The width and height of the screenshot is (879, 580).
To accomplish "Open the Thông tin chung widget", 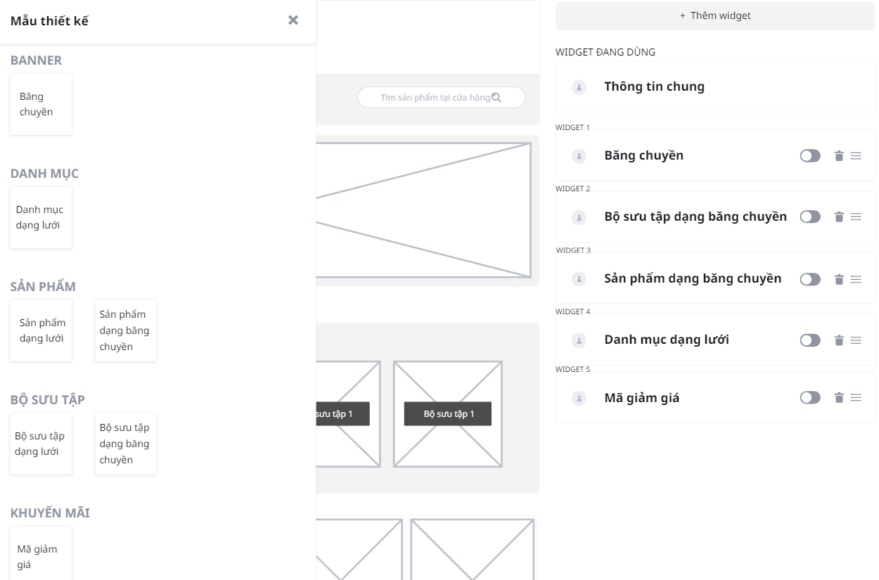I will (x=715, y=86).
